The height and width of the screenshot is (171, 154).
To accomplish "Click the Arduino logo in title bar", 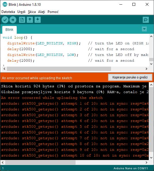I will pyautogui.click(x=5, y=5).
